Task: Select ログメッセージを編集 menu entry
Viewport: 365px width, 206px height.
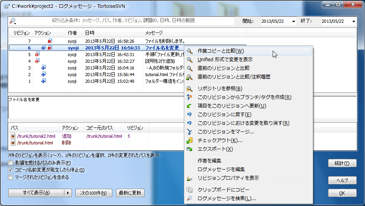Action: tap(249, 170)
